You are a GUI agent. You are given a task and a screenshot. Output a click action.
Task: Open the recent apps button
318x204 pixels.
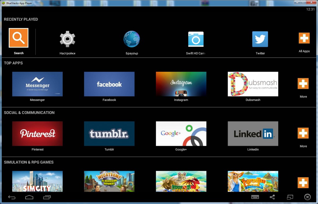tap(47, 197)
